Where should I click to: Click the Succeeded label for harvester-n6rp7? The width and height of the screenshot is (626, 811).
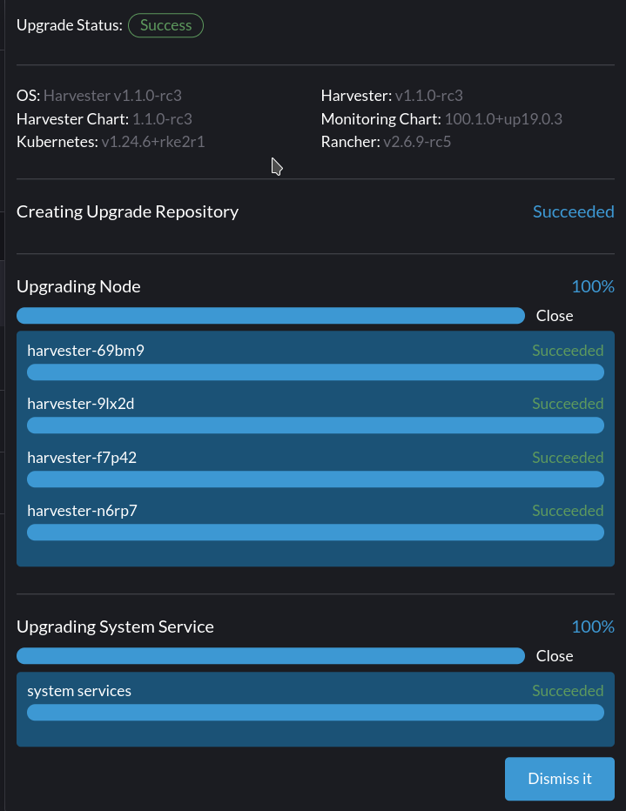(567, 511)
